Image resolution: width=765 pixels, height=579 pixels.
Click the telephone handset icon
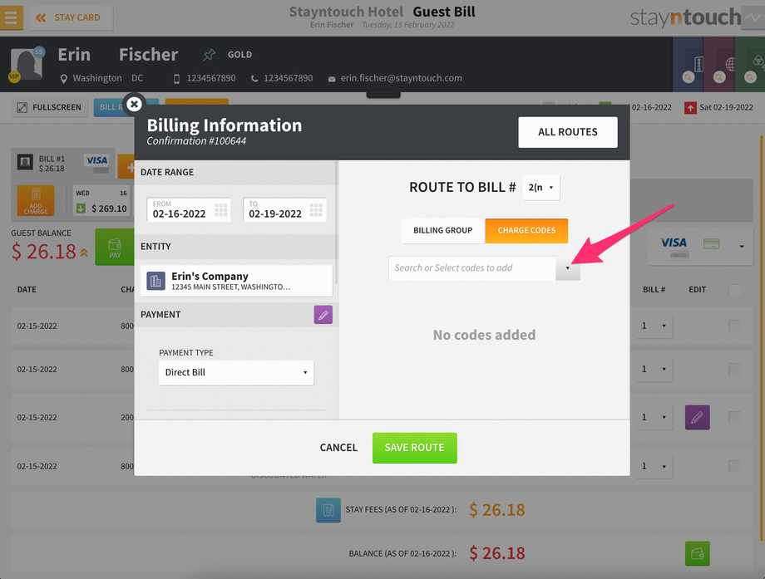pos(254,78)
